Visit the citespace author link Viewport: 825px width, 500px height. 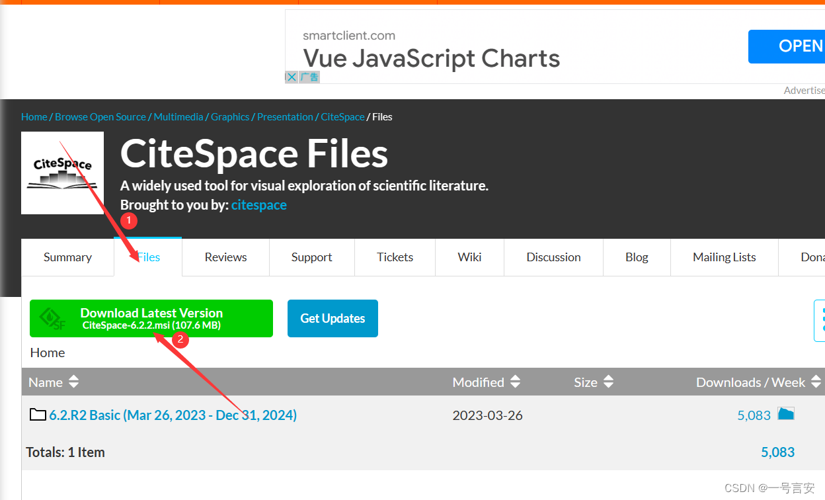point(259,205)
